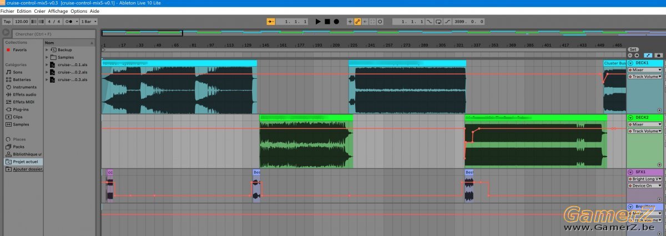
Task: Nudge tempo up icon
Action: [41, 22]
